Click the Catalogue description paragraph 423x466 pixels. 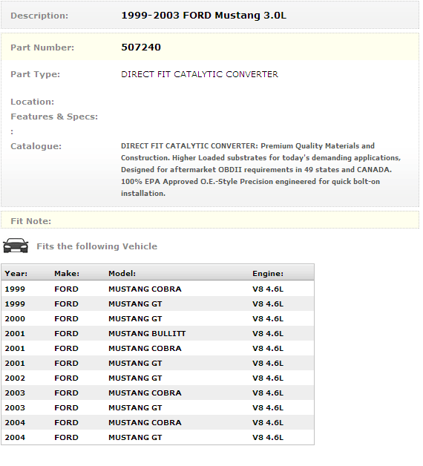260,170
